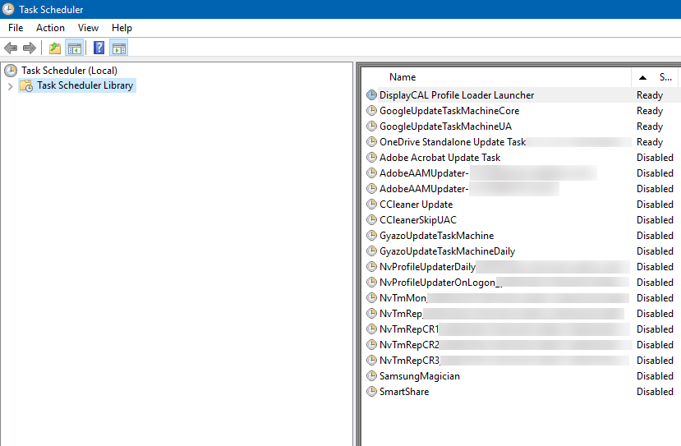The image size is (681, 446).
Task: Select the OneDrive Standalone Update Task name
Action: [453, 142]
